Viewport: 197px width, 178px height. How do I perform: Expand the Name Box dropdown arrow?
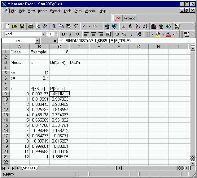pyautogui.click(x=37, y=41)
